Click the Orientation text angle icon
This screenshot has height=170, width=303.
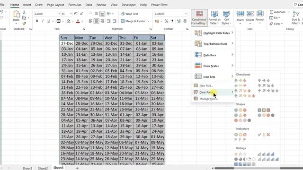(109, 14)
